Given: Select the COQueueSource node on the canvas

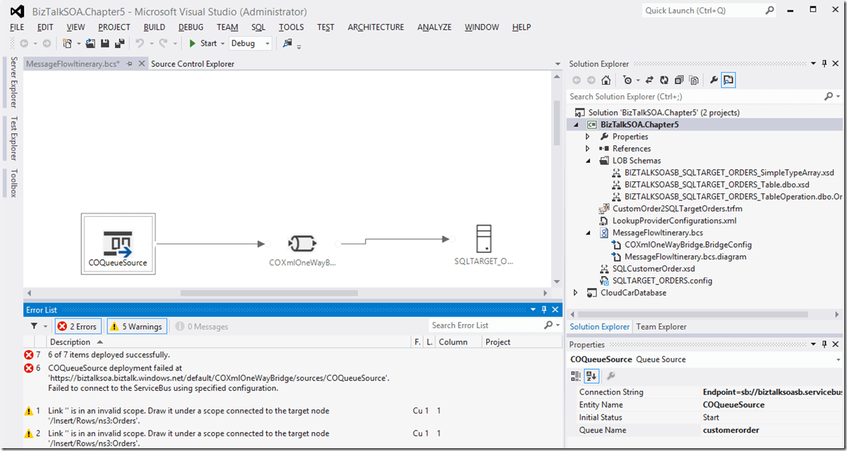Looking at the screenshot, I should tap(118, 243).
